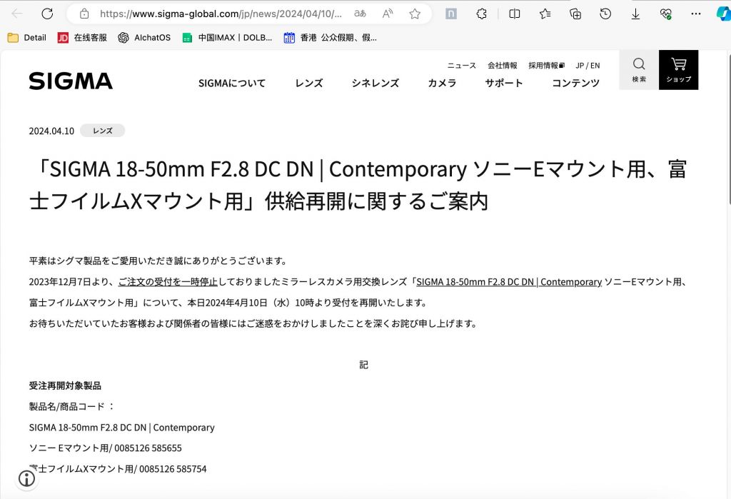Image resolution: width=731 pixels, height=499 pixels.
Task: Toggle reading aloud with ああ icon
Action: click(x=362, y=13)
